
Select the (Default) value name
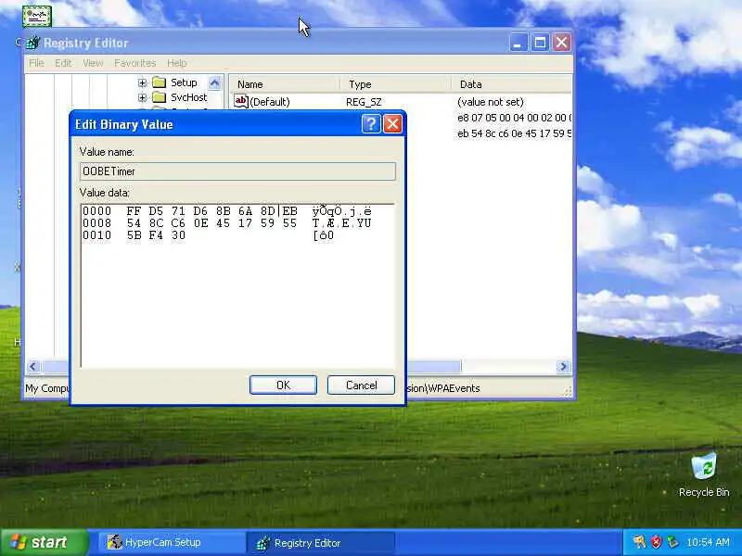click(270, 102)
